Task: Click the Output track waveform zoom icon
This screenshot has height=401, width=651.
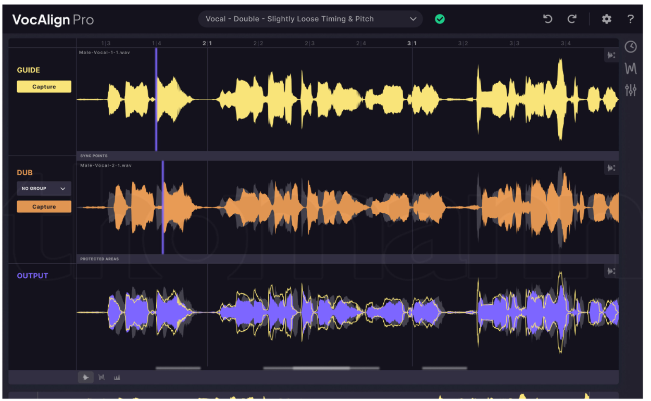Action: 611,271
